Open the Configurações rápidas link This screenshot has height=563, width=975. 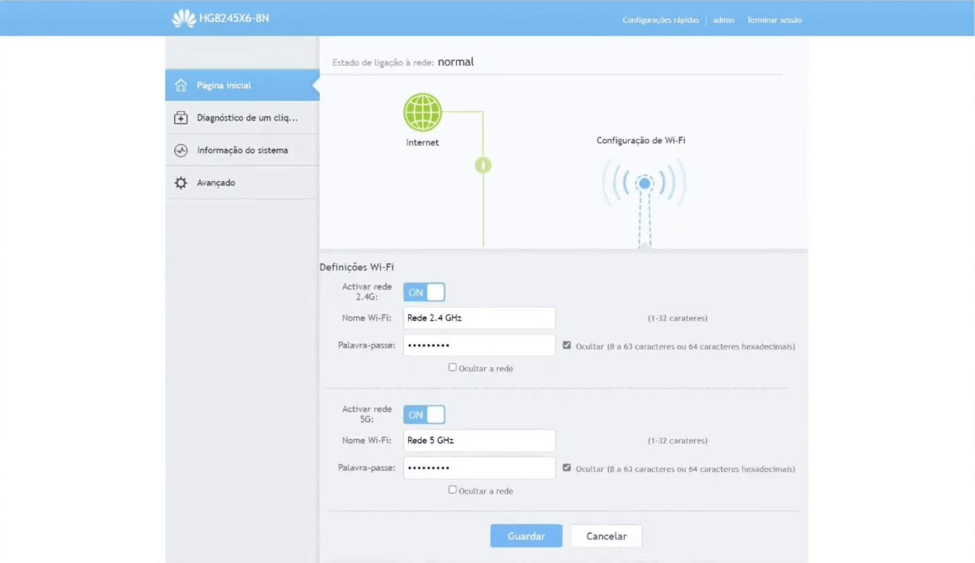(660, 20)
